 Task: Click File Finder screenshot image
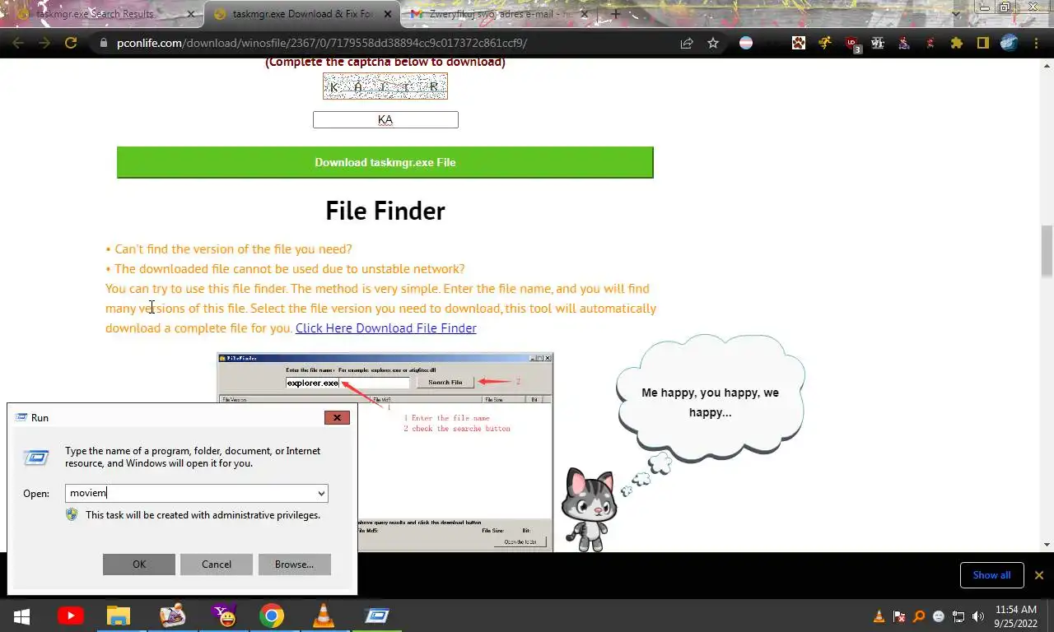(x=385, y=453)
